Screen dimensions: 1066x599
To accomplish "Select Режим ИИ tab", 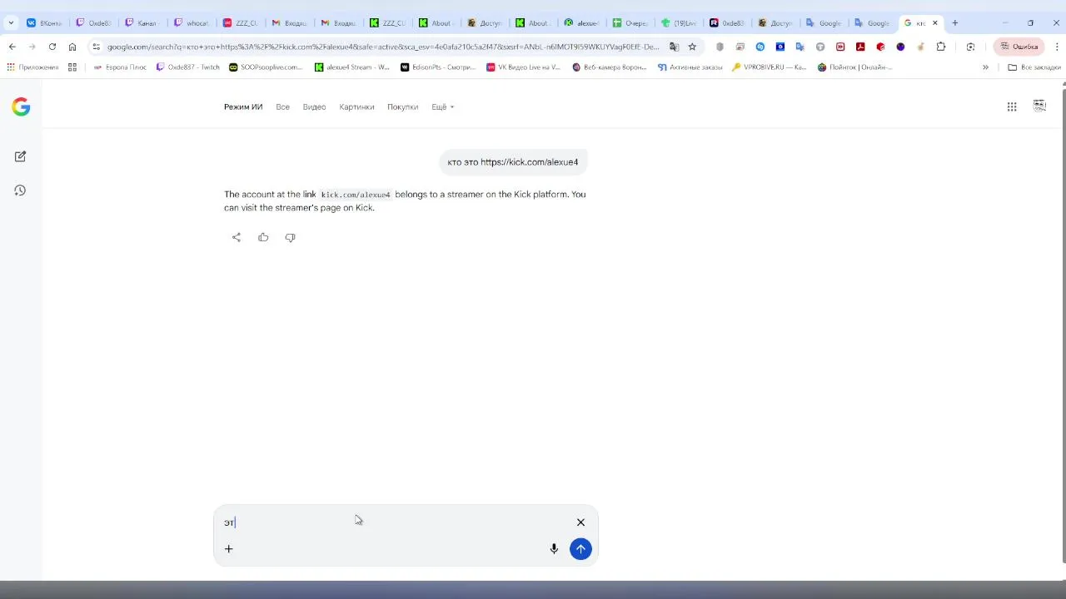I will 243,106.
